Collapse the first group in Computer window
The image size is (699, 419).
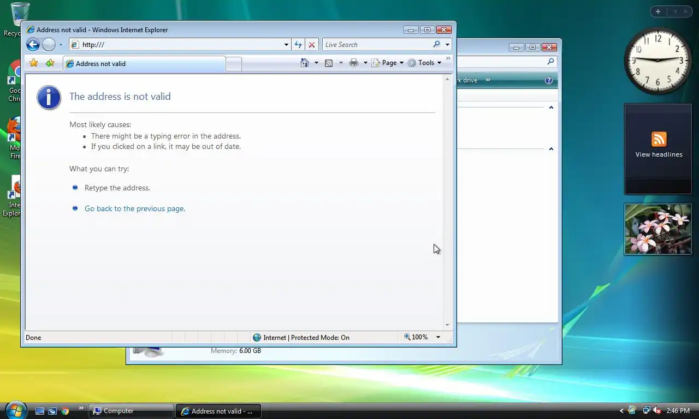[551, 107]
